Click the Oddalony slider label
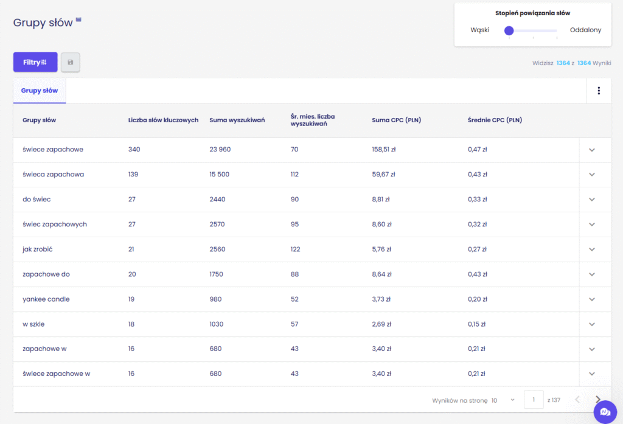The height and width of the screenshot is (424, 623). 585,30
